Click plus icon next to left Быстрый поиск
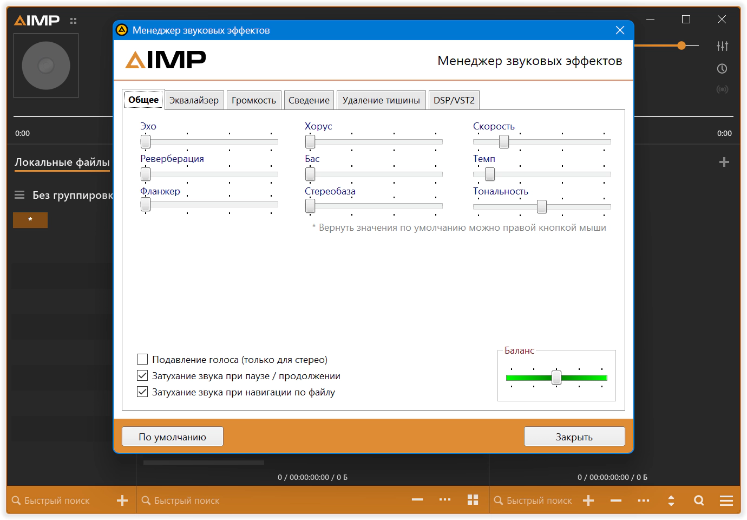Image resolution: width=747 pixels, height=520 pixels. click(x=122, y=500)
